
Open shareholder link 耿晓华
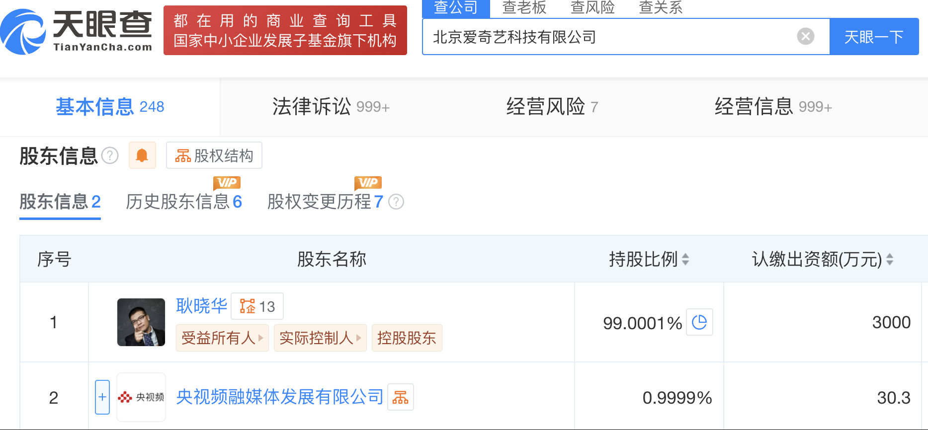point(202,306)
